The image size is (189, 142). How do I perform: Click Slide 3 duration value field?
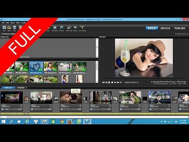coord(47,109)
